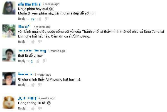167x112 pixels.
Task: Like the 'yên bình quá' comment
Action: pos(33,42)
